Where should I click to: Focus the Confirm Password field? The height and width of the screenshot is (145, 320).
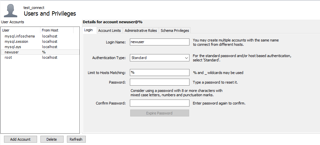tap(159, 103)
